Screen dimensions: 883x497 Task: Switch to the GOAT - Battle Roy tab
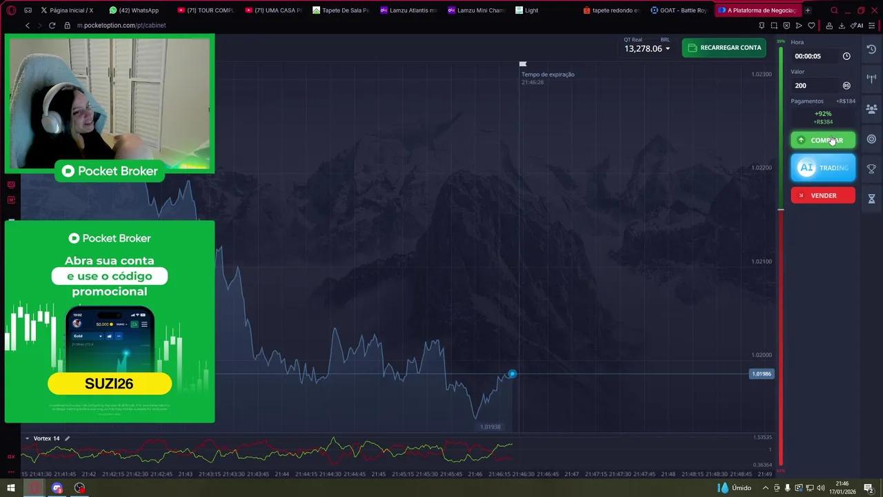[679, 10]
